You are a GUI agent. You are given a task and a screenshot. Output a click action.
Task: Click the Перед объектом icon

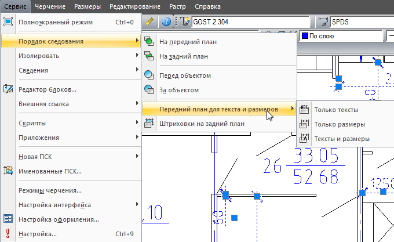click(x=149, y=75)
